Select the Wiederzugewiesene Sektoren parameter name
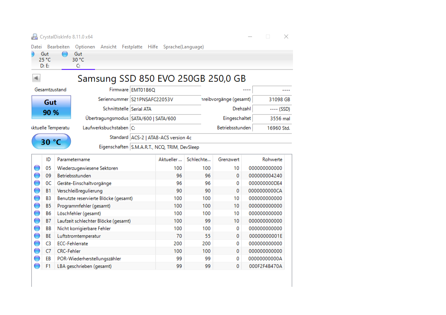 (87, 168)
